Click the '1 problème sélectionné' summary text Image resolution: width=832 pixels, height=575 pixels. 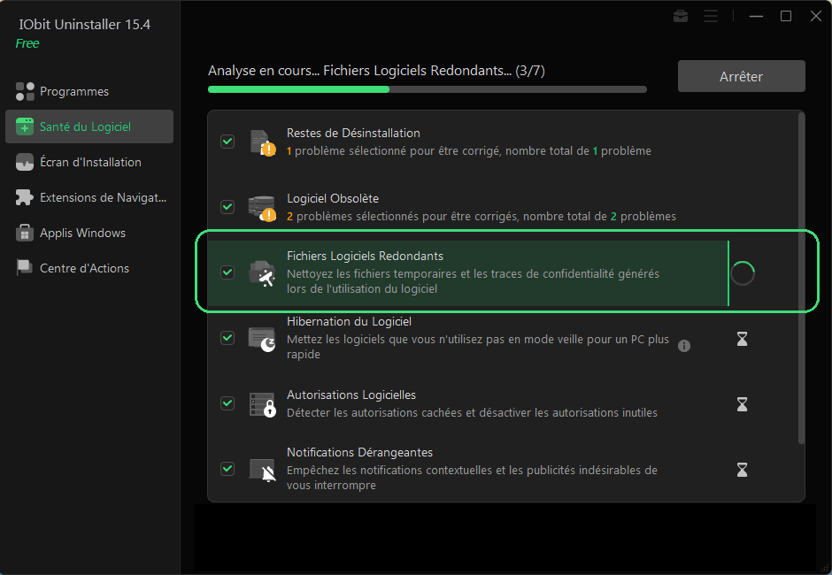pos(468,150)
